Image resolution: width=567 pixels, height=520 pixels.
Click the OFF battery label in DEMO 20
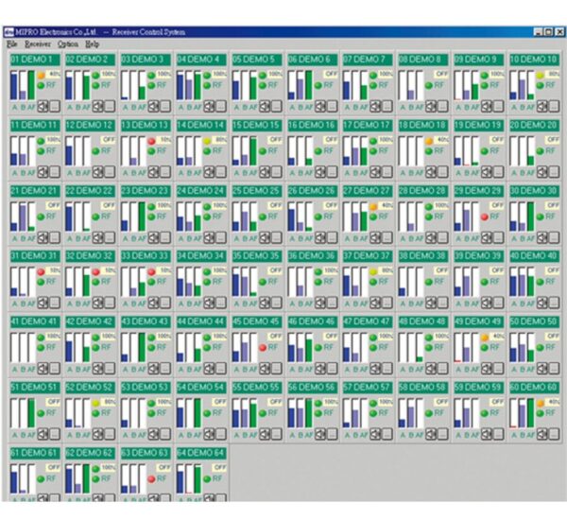[x=553, y=140]
